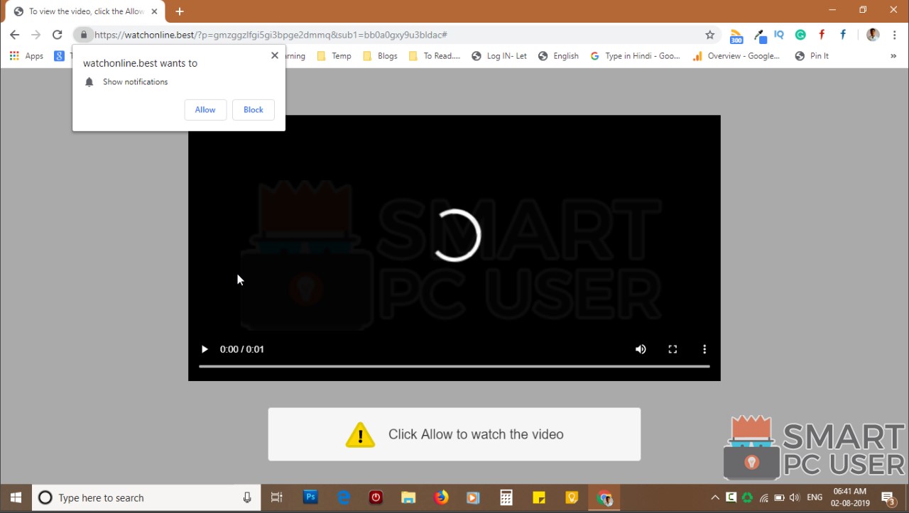Click the RSS feed extension showing 300
The width and height of the screenshot is (909, 513).
(736, 35)
